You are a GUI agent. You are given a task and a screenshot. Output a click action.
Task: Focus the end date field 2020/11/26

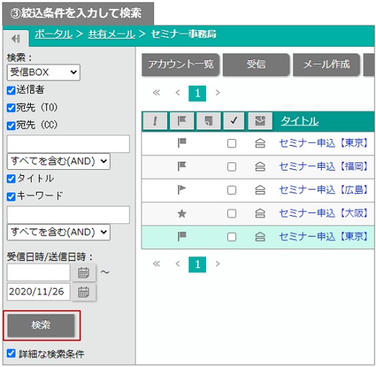(38, 292)
